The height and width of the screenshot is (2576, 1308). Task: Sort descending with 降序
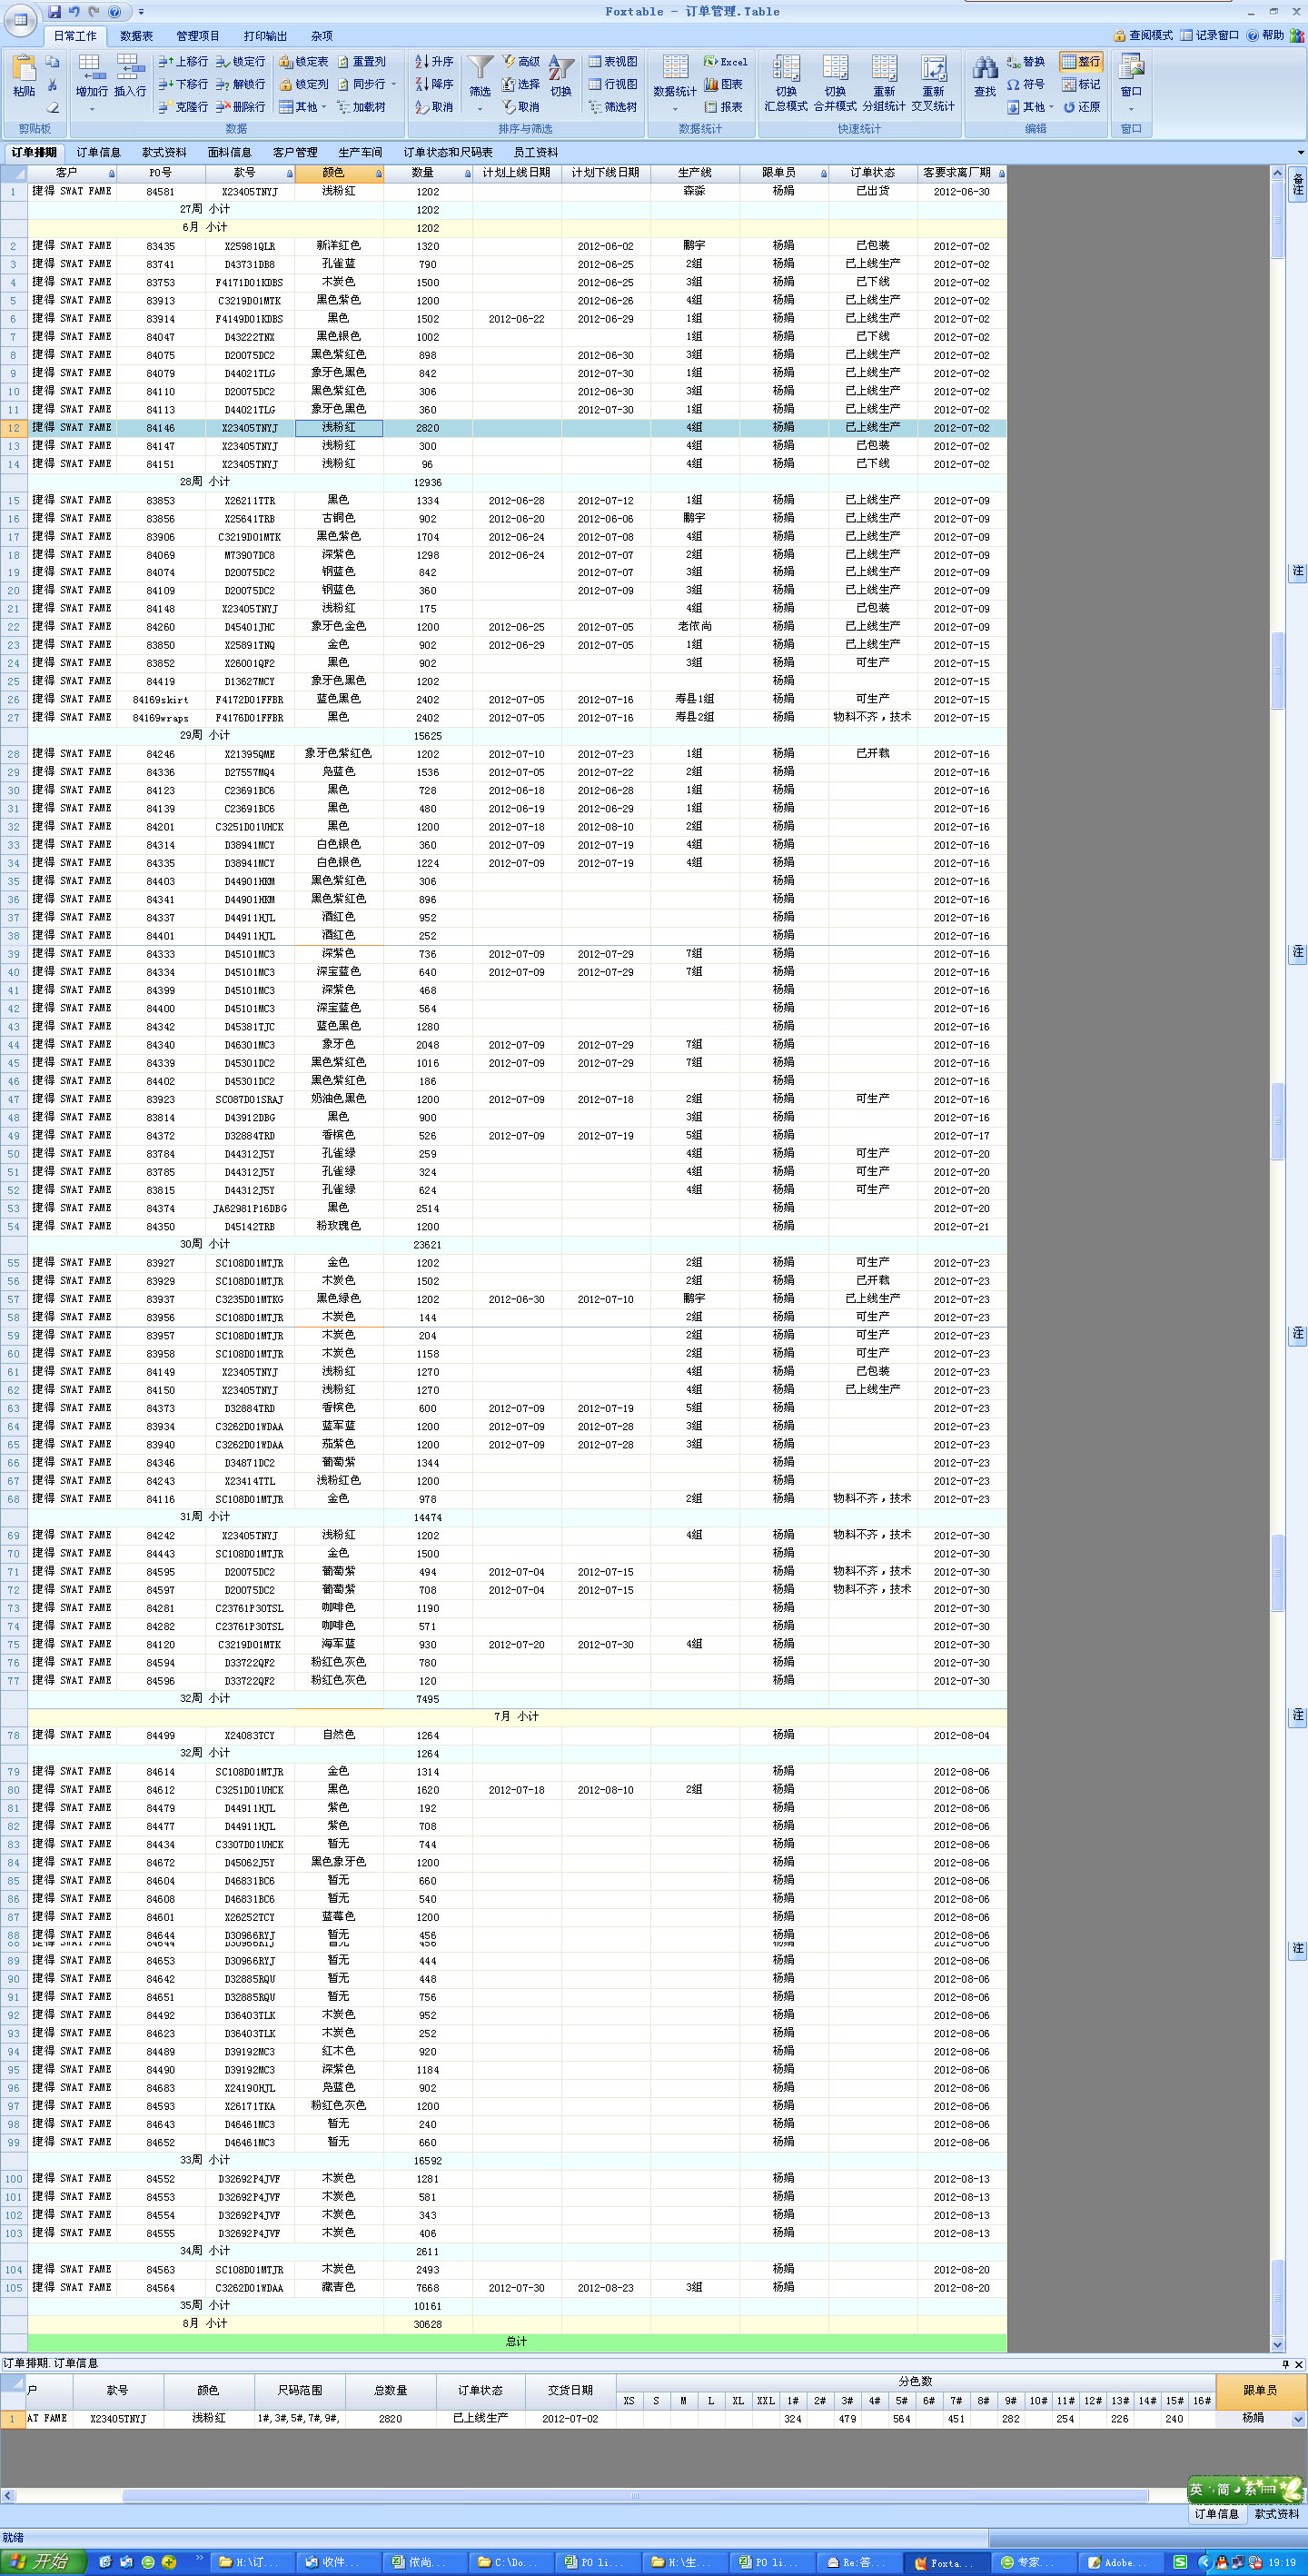tap(434, 84)
